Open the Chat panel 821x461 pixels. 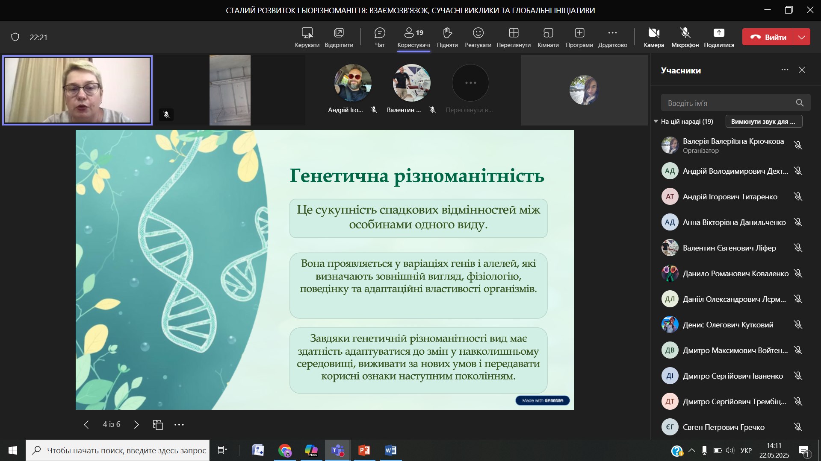click(x=379, y=37)
